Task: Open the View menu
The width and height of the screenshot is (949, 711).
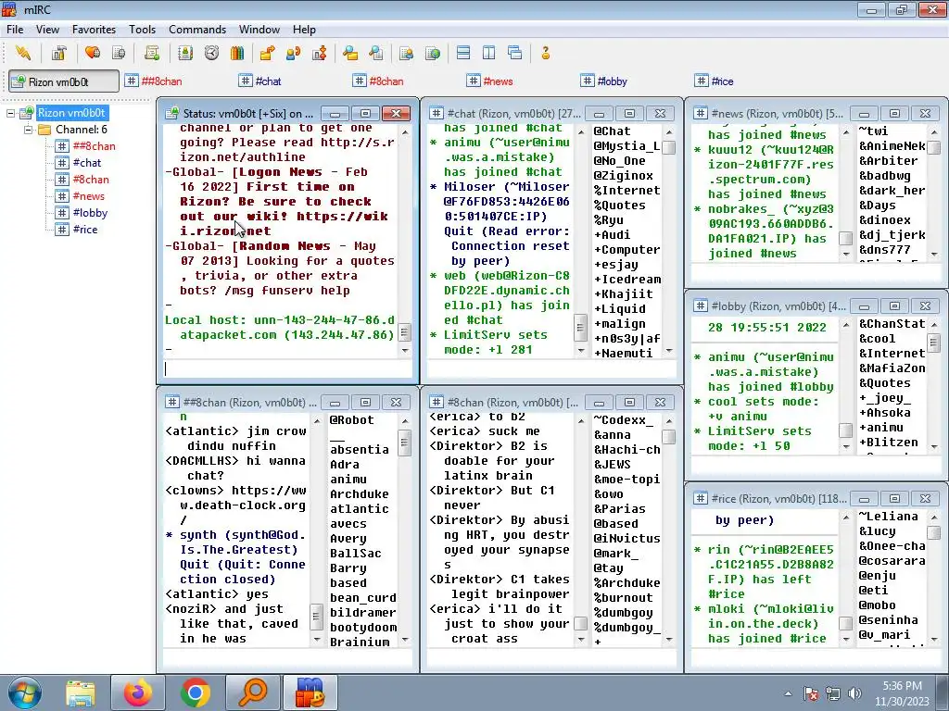Action: pyautogui.click(x=47, y=29)
